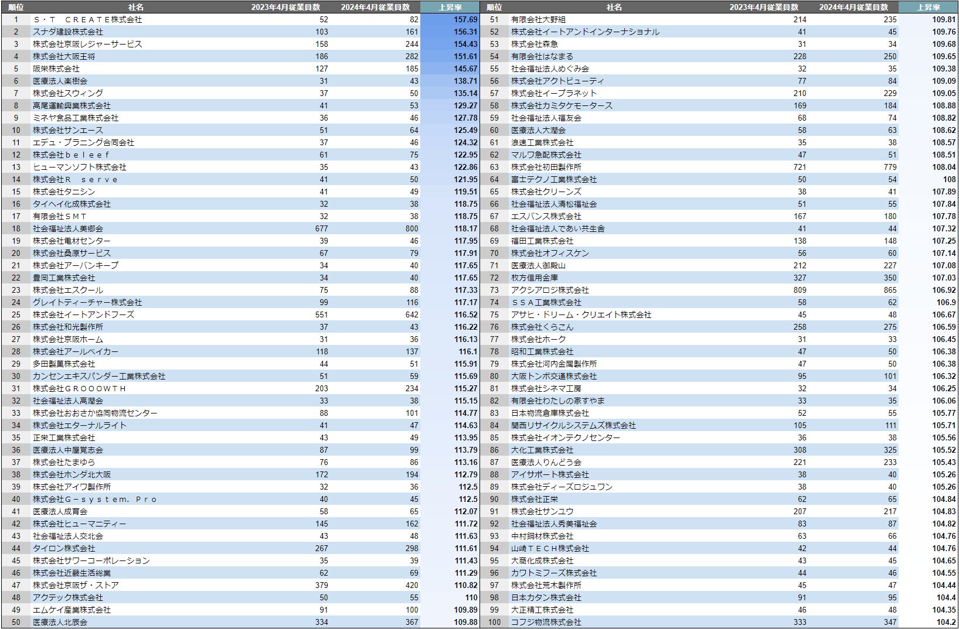The height and width of the screenshot is (629, 959).
Task: Select 株式会社イートアンドインターナショナル in the name column
Action: click(585, 32)
